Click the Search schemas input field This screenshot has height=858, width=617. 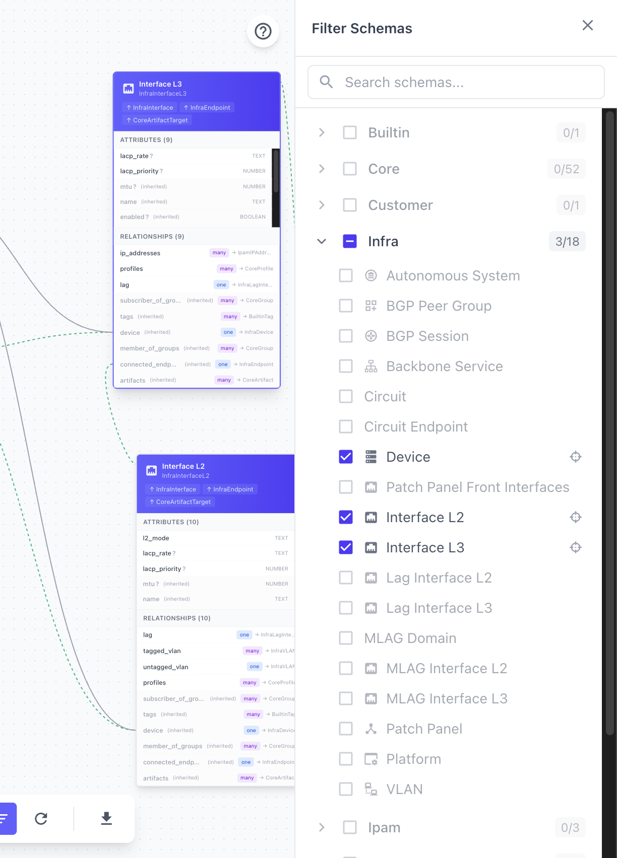[456, 82]
